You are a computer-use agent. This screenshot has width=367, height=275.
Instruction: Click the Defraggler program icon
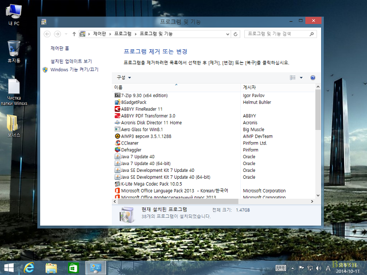click(117, 150)
